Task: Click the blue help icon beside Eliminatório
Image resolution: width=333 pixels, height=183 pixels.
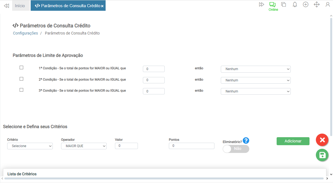Action: [246, 141]
